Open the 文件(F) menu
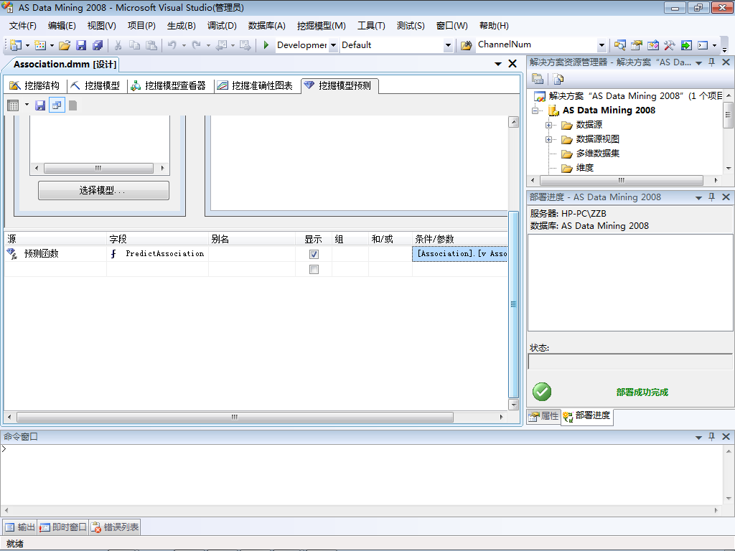This screenshot has width=735, height=551. pyautogui.click(x=22, y=26)
